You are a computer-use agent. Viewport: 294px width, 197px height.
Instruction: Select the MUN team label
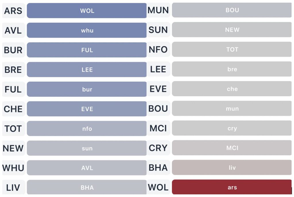pyautogui.click(x=158, y=10)
